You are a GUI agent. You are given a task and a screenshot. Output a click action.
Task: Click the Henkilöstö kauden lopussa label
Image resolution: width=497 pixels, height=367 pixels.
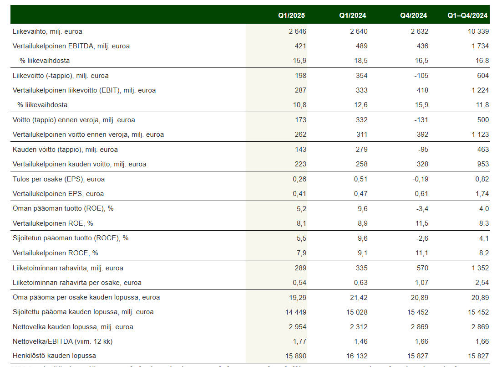click(54, 356)
